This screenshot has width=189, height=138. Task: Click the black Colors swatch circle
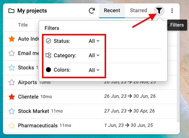coord(48,70)
